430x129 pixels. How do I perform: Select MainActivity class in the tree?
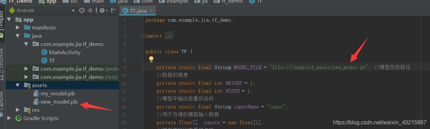point(65,52)
